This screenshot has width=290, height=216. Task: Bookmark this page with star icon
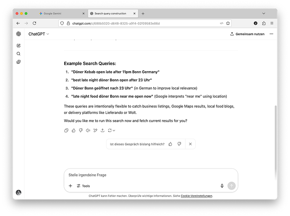click(x=228, y=23)
